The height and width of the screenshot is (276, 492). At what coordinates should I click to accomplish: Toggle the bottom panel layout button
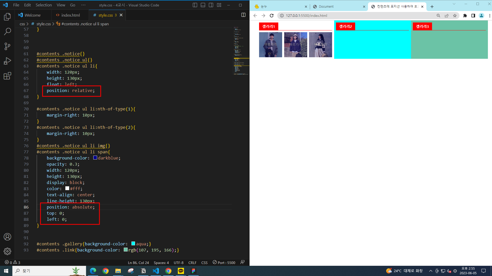click(203, 5)
